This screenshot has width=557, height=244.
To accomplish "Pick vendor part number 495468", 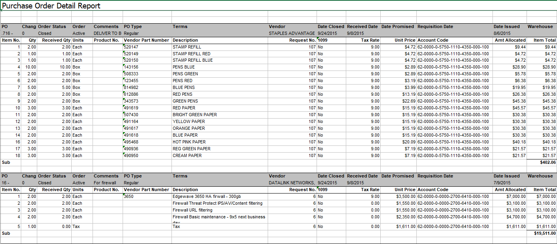I will [x=147, y=142].
